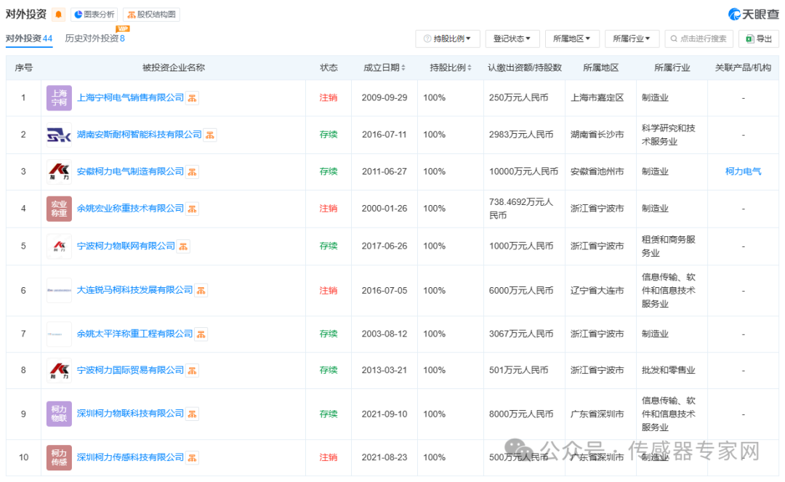Screen dimensions: 785x482
Task: Sort by 持股比例 column header
Action: (451, 68)
